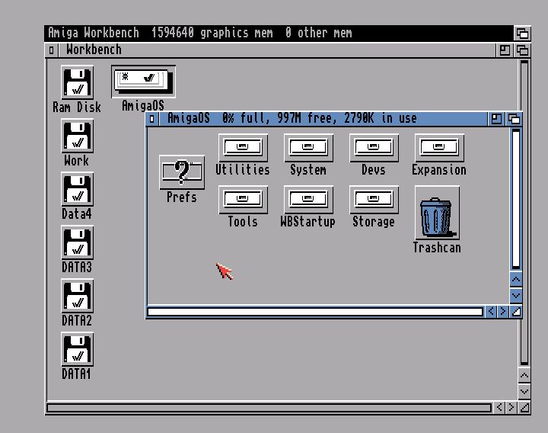The image size is (548, 433).
Task: Click the DATA1 disk icon
Action: pyautogui.click(x=77, y=350)
